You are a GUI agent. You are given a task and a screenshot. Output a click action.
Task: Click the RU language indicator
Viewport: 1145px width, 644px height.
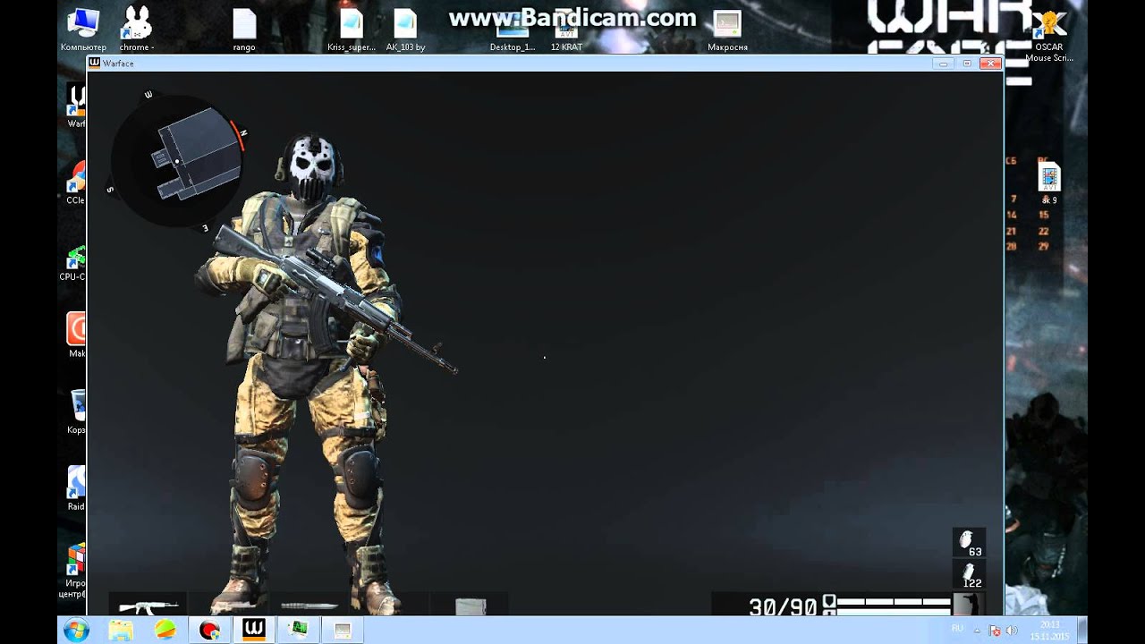[x=957, y=629]
